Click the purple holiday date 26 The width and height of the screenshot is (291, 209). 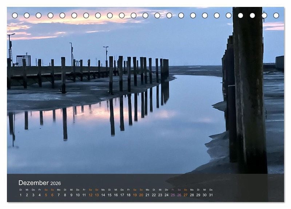click(179, 195)
